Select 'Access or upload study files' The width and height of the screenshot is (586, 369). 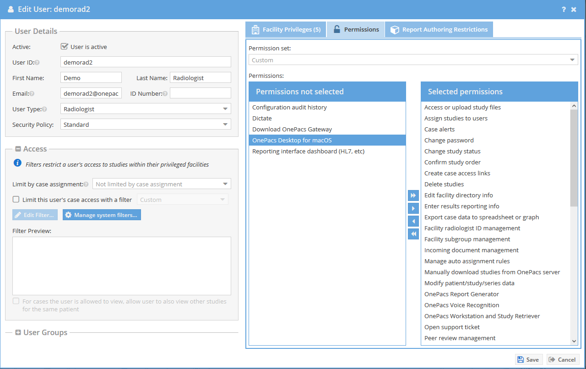(x=496, y=107)
